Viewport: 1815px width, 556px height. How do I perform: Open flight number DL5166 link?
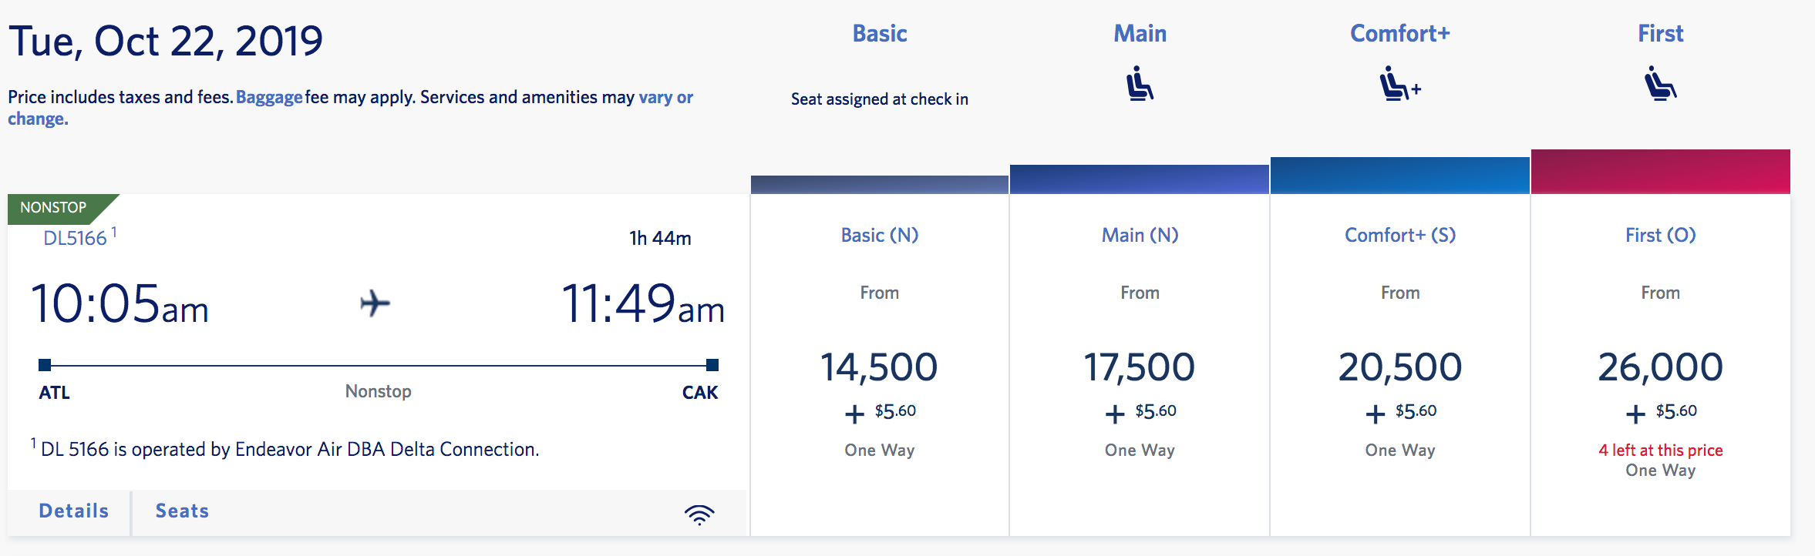click(75, 238)
